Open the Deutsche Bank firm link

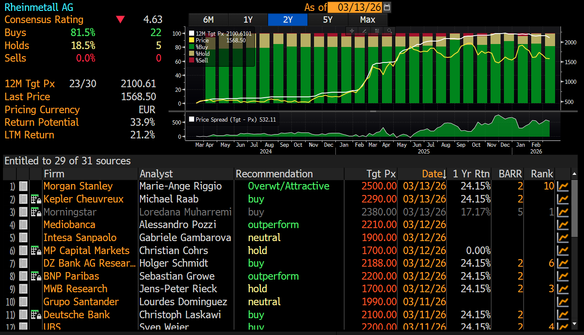(x=77, y=315)
